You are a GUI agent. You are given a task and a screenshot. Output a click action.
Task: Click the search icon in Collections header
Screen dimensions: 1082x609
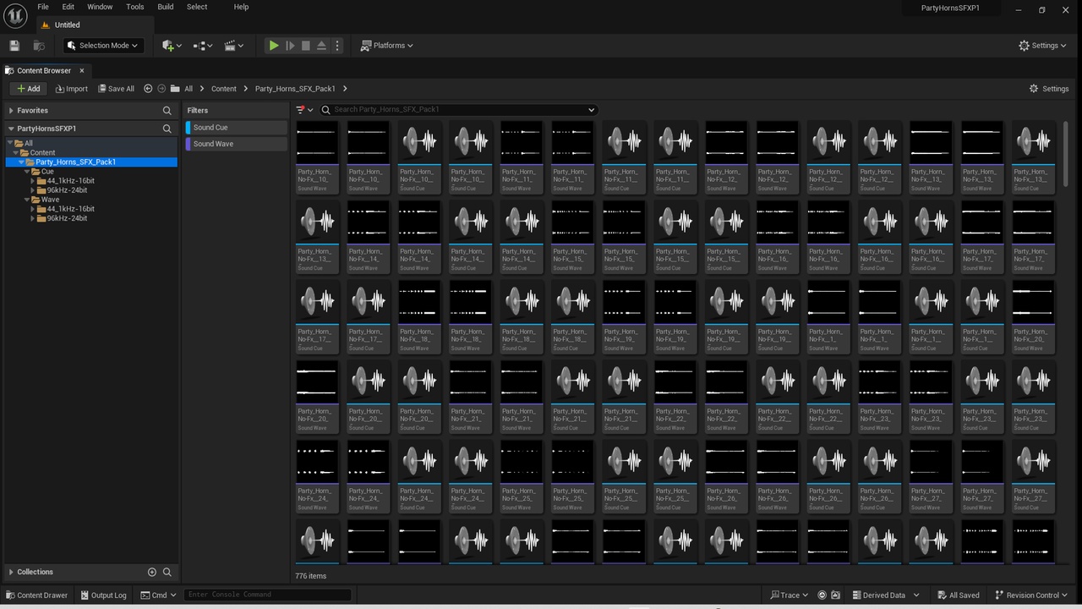[167, 573]
